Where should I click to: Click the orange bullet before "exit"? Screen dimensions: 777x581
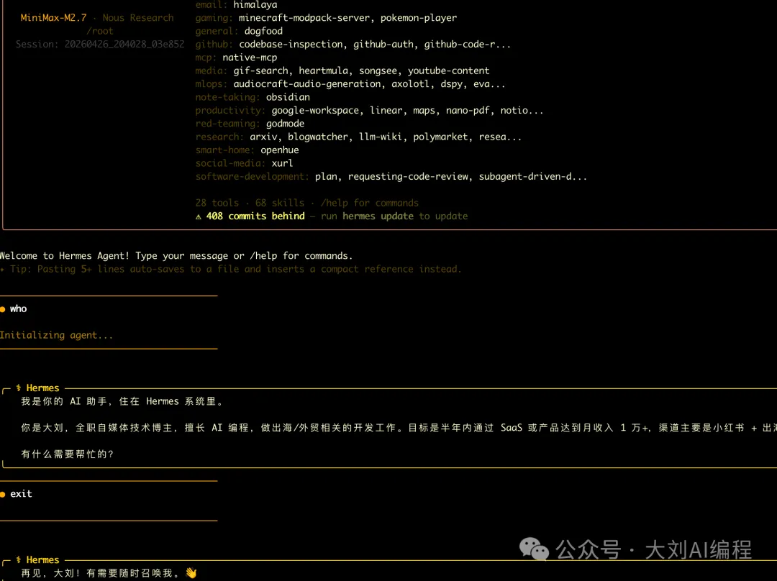(x=3, y=494)
